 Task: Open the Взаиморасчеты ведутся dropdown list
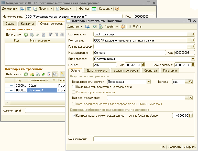[x=149, y=82]
